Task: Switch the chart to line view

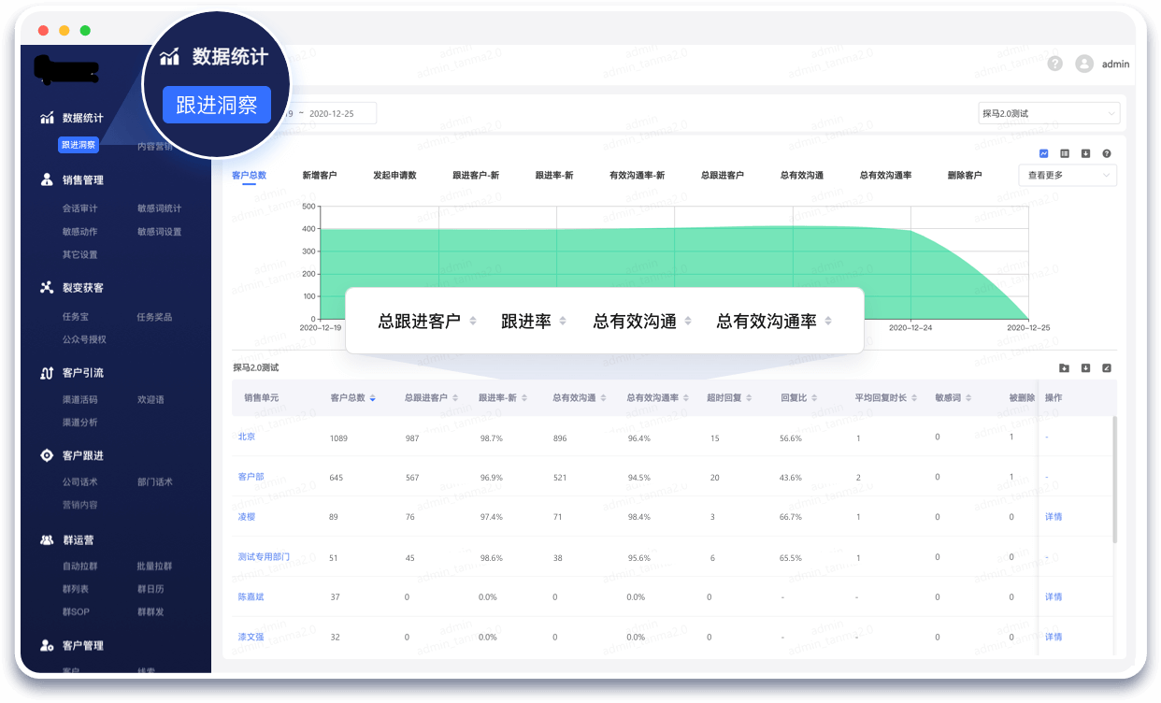Action: 1042,152
